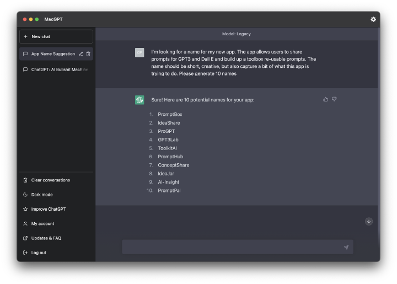397x284 pixels.
Task: Click the GPT3Lab list entry
Action: 168,140
